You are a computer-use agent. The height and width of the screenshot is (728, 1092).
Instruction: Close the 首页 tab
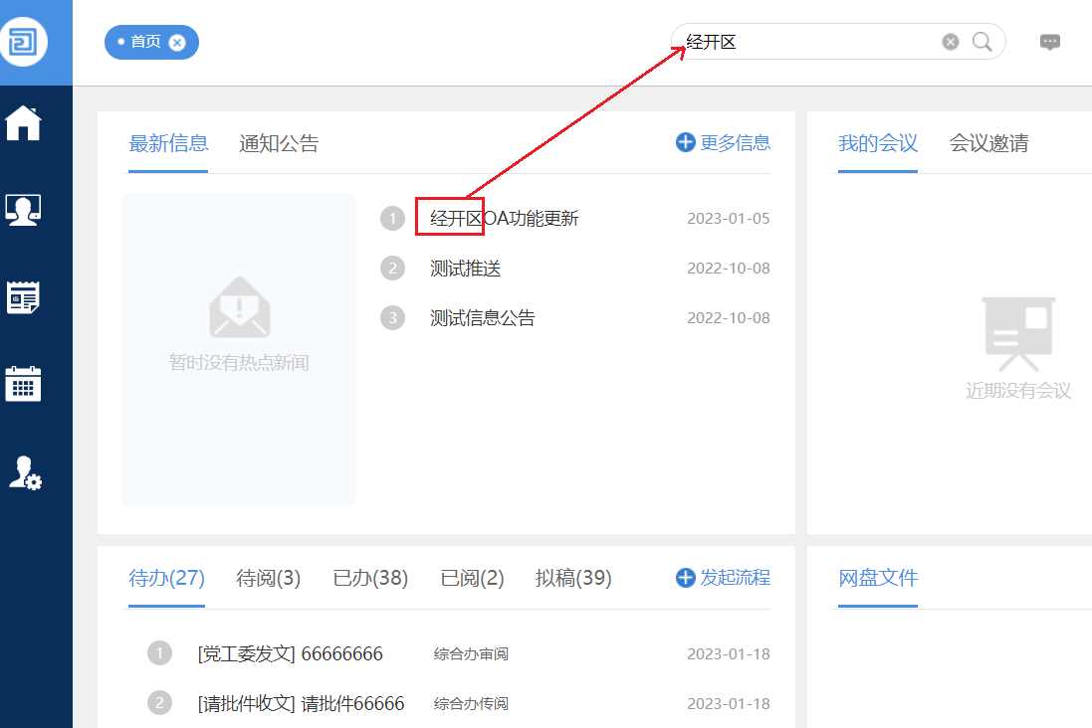click(177, 43)
